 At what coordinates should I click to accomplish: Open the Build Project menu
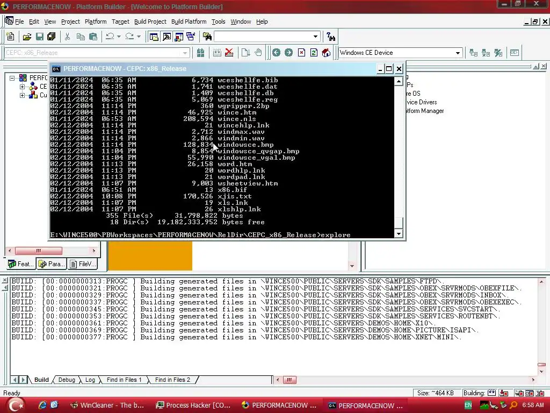tap(150, 22)
